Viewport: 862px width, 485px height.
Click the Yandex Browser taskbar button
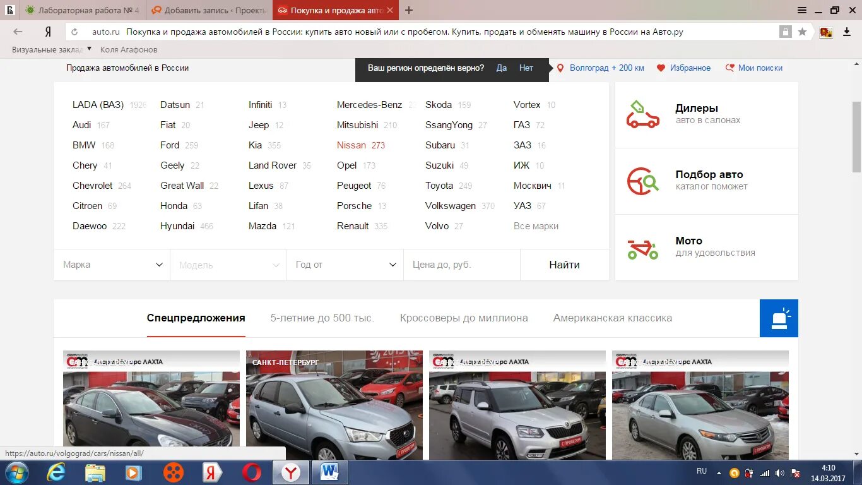(x=290, y=472)
